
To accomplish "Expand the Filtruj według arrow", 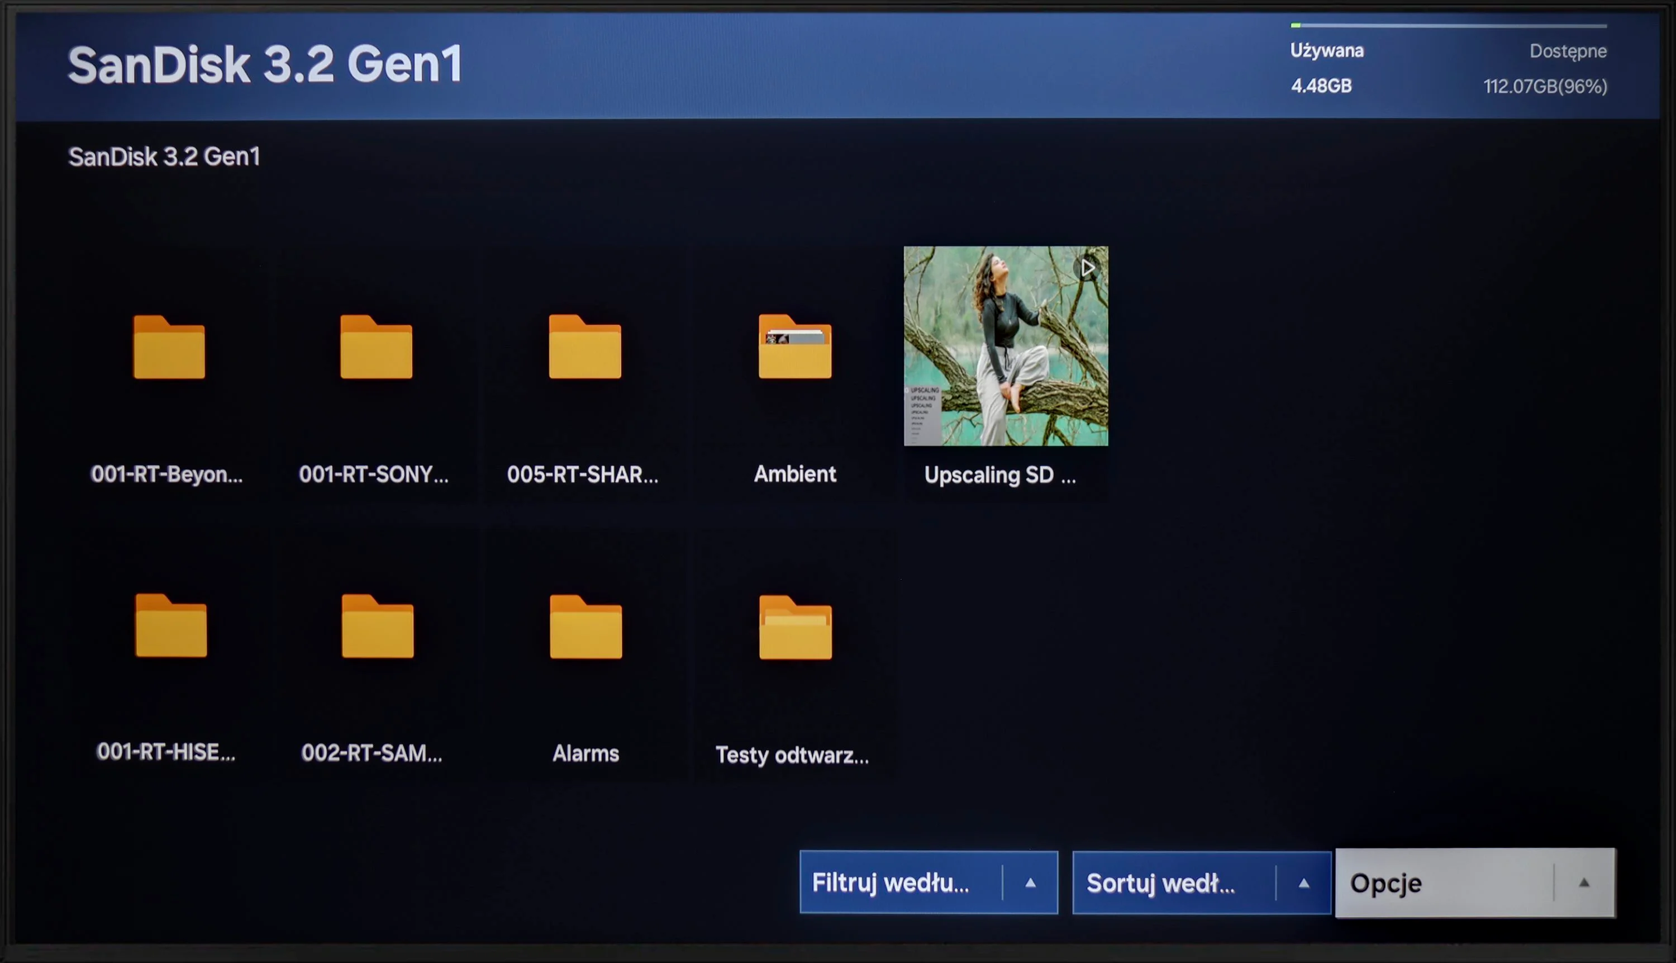I will 1030,883.
